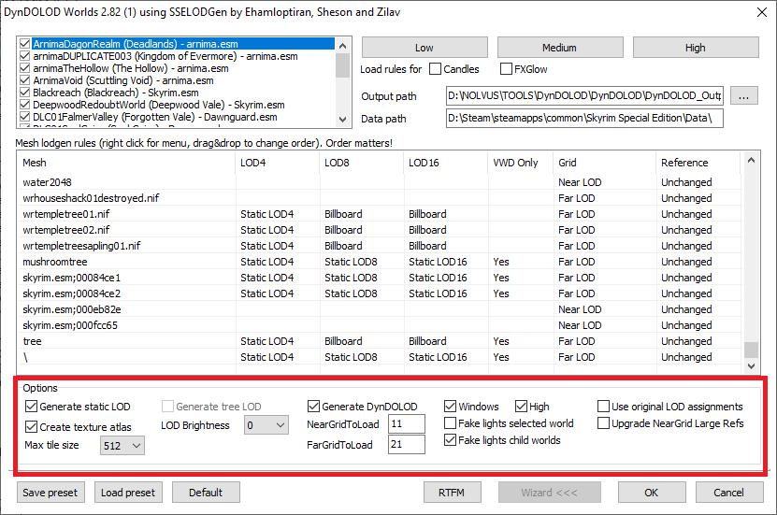Enable Fake lights selected world

(x=450, y=423)
